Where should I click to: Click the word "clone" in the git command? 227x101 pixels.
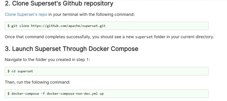point(24,26)
